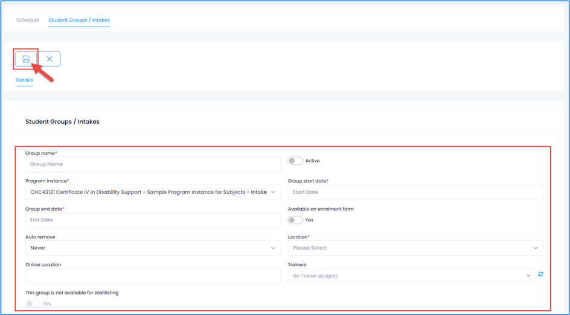Switch to the Schedule tab

(x=28, y=21)
